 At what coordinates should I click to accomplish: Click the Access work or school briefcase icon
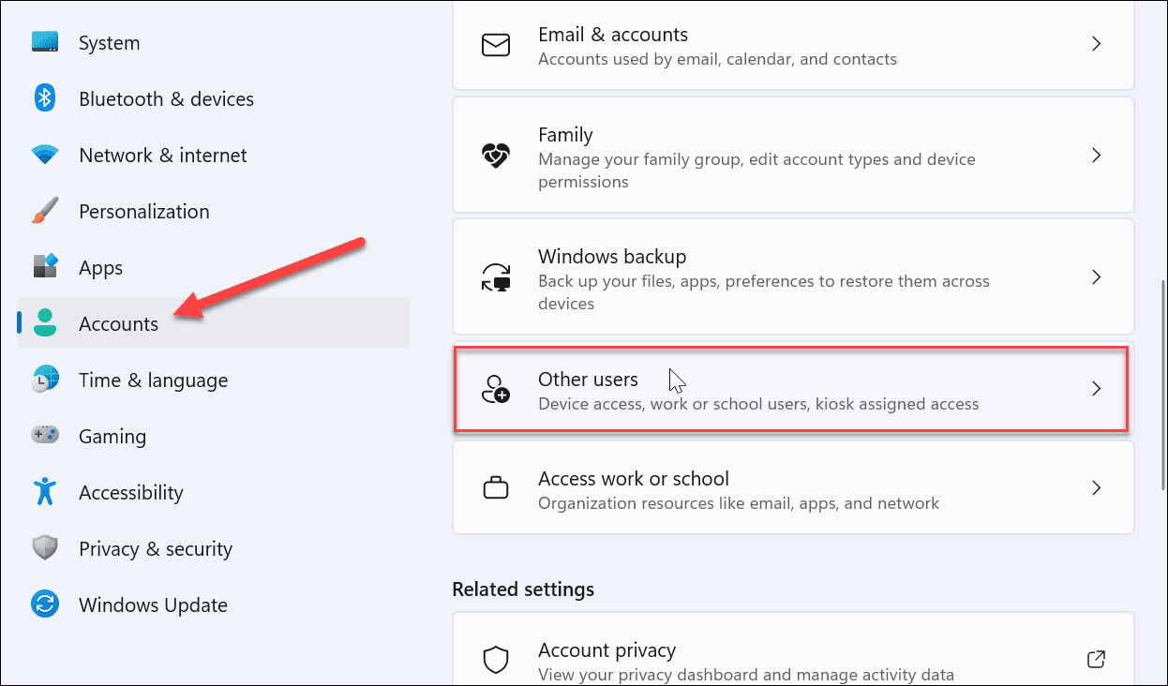coord(496,487)
